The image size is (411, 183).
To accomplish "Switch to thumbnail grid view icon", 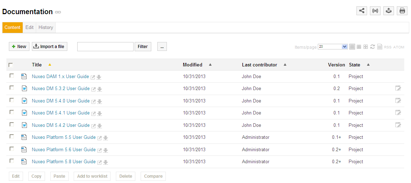I will (366, 47).
